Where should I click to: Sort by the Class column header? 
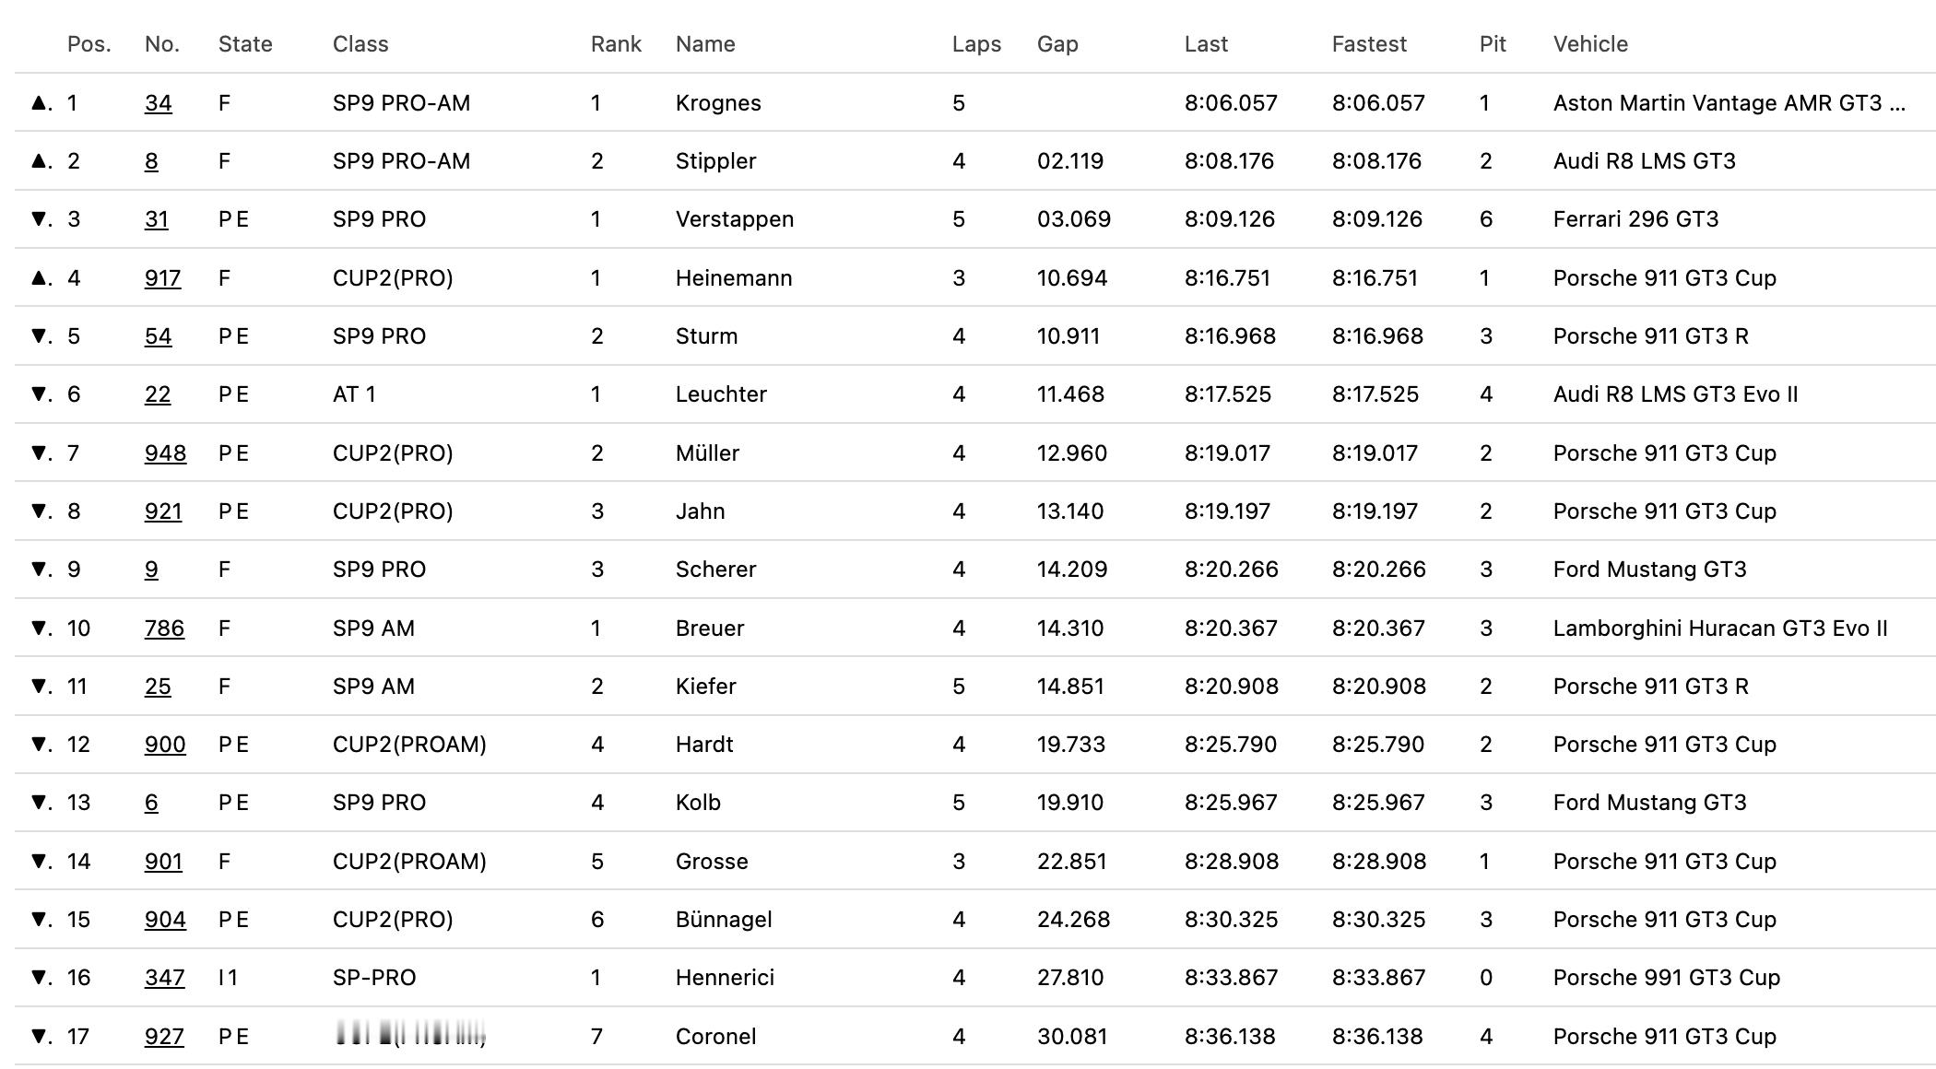[360, 44]
